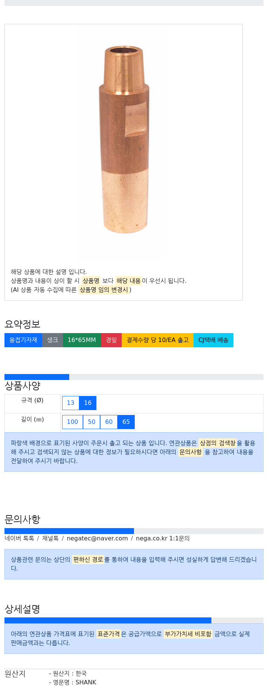Click the blue bar under 문의사항 heading
Viewport: 268px width, 687px height.
69,531
